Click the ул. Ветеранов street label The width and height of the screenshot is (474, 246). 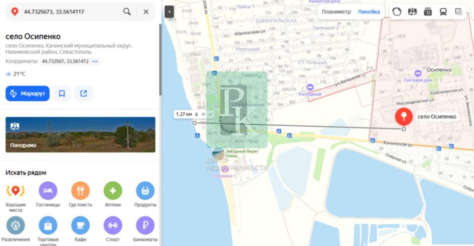tap(347, 81)
